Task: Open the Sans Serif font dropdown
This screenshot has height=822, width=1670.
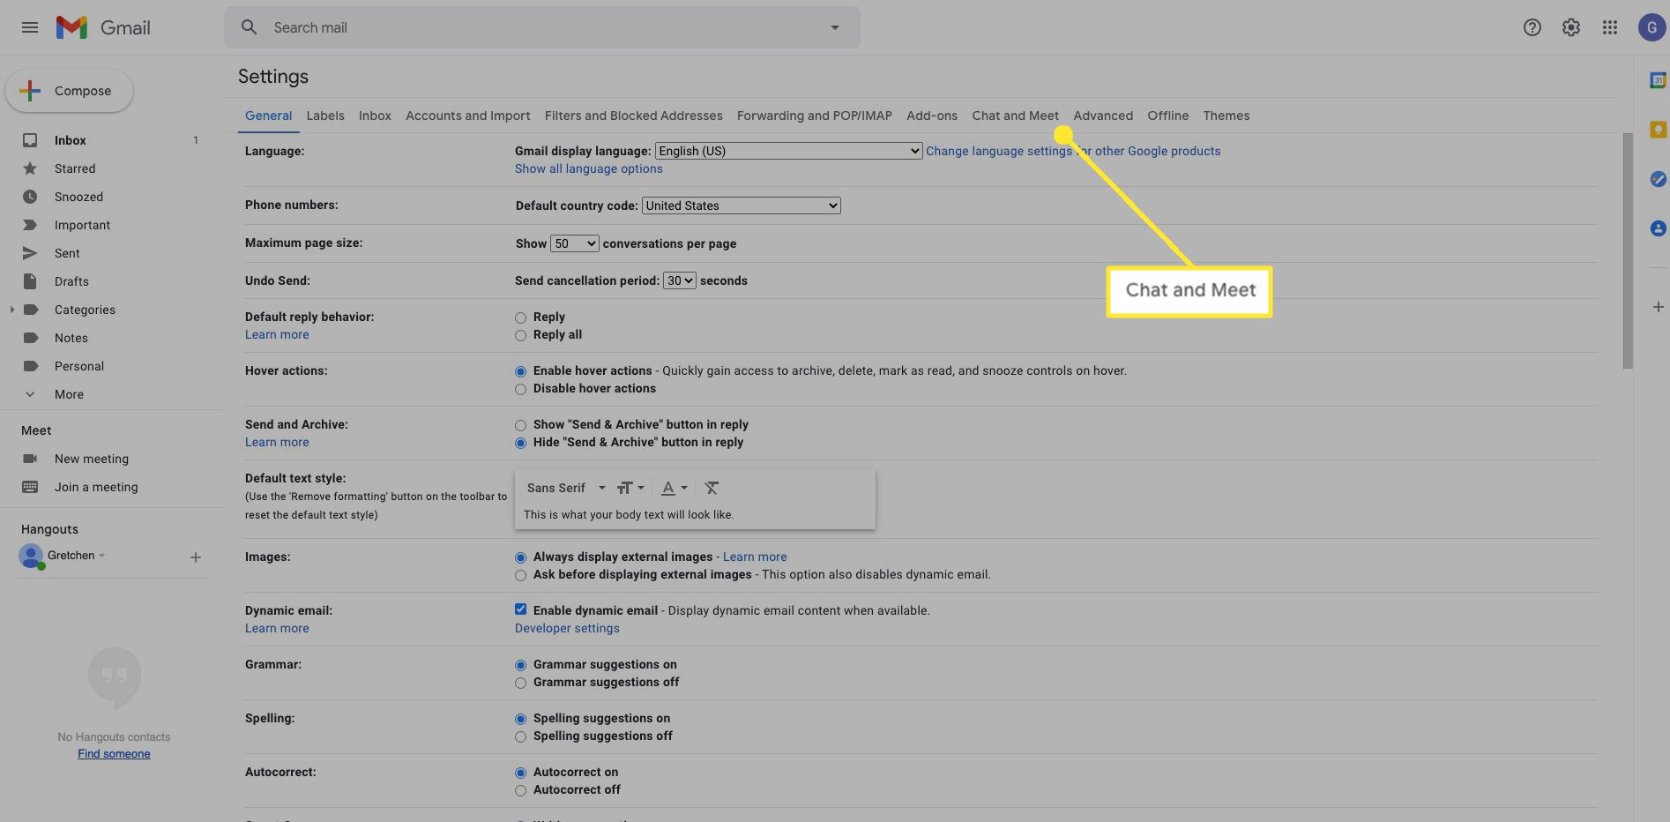Action: [x=566, y=488]
